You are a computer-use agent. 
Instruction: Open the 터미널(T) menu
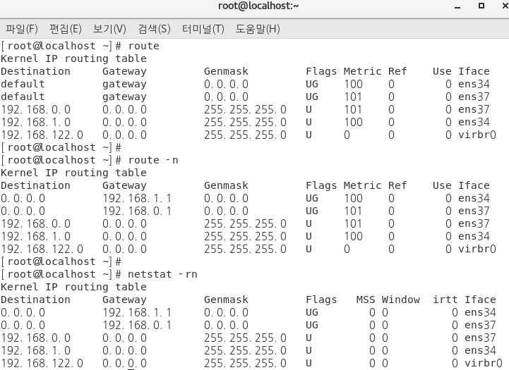(x=203, y=29)
